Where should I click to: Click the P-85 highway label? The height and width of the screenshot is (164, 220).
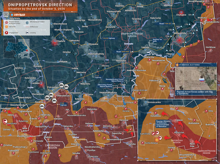tap(63, 104)
